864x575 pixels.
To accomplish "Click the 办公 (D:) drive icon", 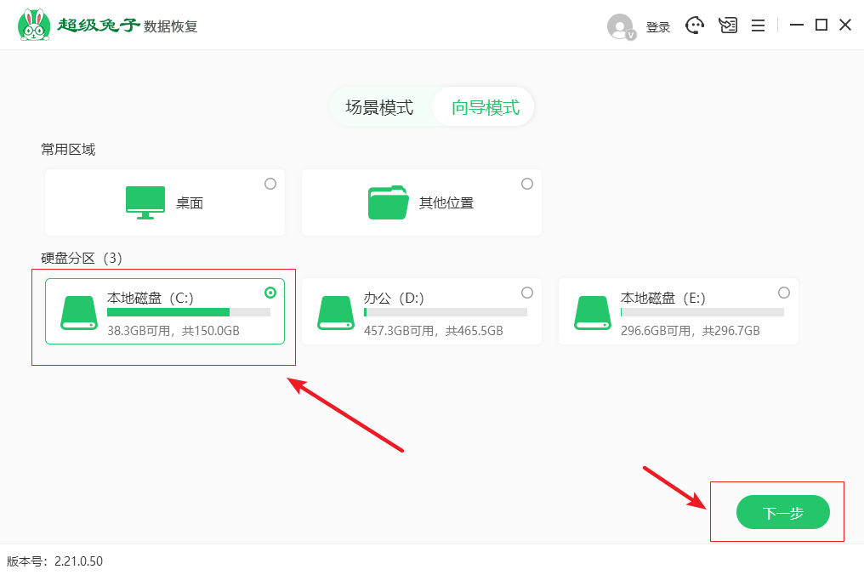I will pos(336,312).
